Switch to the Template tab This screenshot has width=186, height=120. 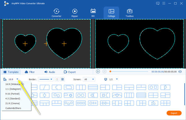11,72
